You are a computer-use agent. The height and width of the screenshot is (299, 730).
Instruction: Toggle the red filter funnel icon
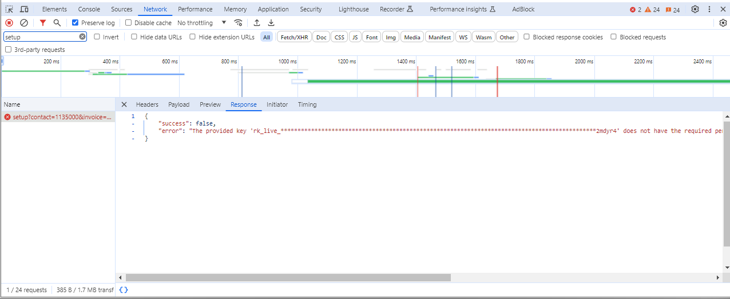(43, 23)
